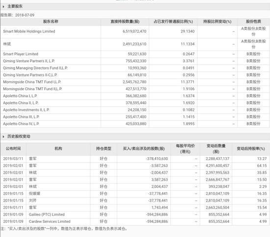Click the post-change quantity 2,666,847,767
This screenshot has height=237, width=270.
pyautogui.click(x=217, y=180)
